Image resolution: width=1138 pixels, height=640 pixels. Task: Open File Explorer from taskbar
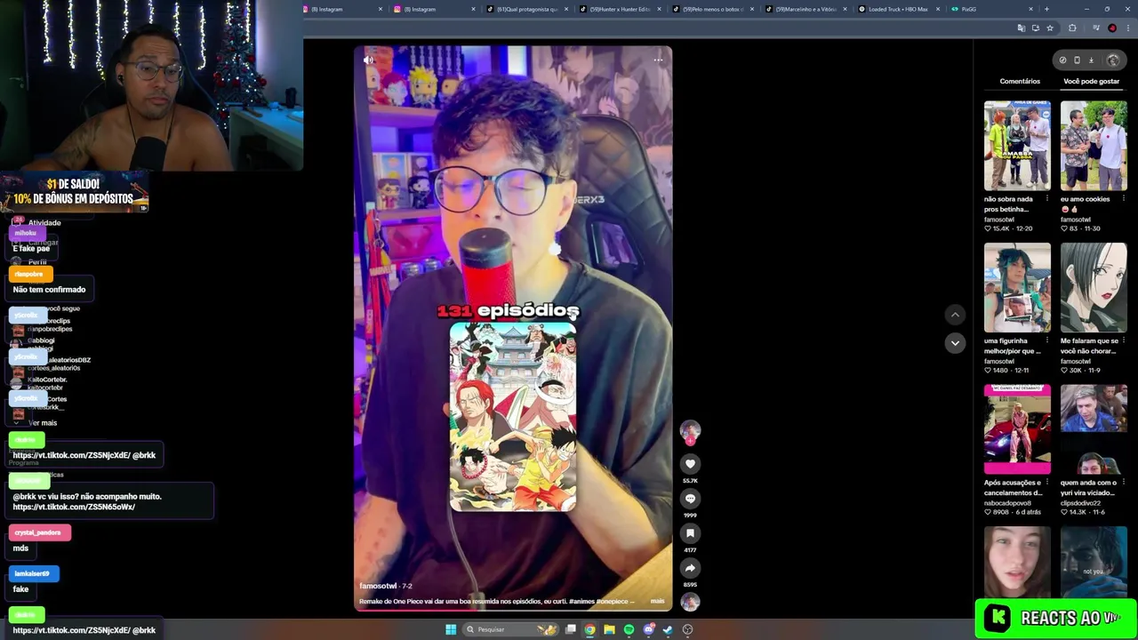pos(609,629)
